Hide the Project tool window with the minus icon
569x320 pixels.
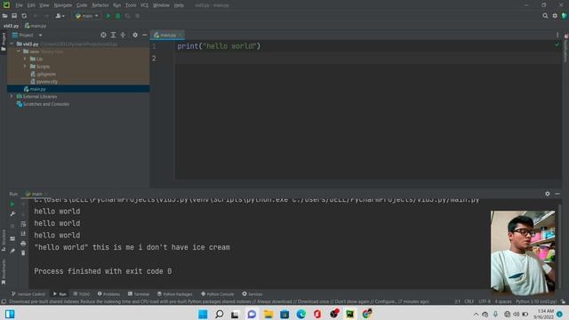point(144,35)
